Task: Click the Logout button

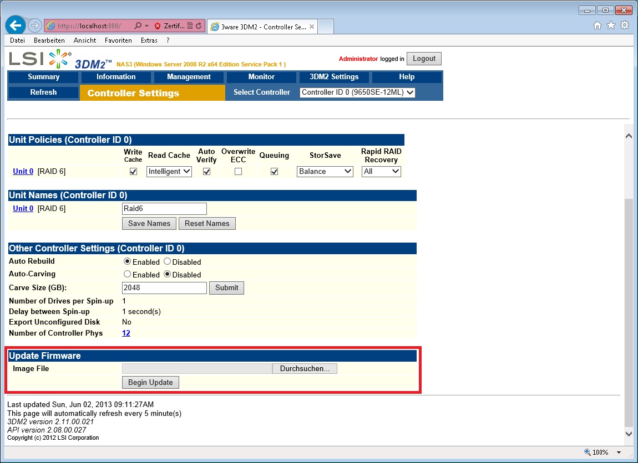Action: click(x=424, y=59)
